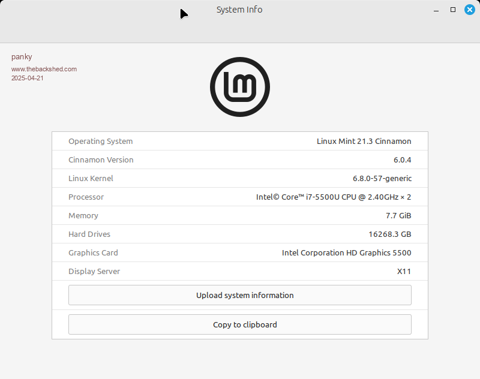Screen dimensions: 480x379
Task: Click the Linux Mint logo
Action: (240, 87)
